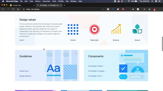Go back using the browser back arrow
This screenshot has height=91, width=163.
coord(3,9)
